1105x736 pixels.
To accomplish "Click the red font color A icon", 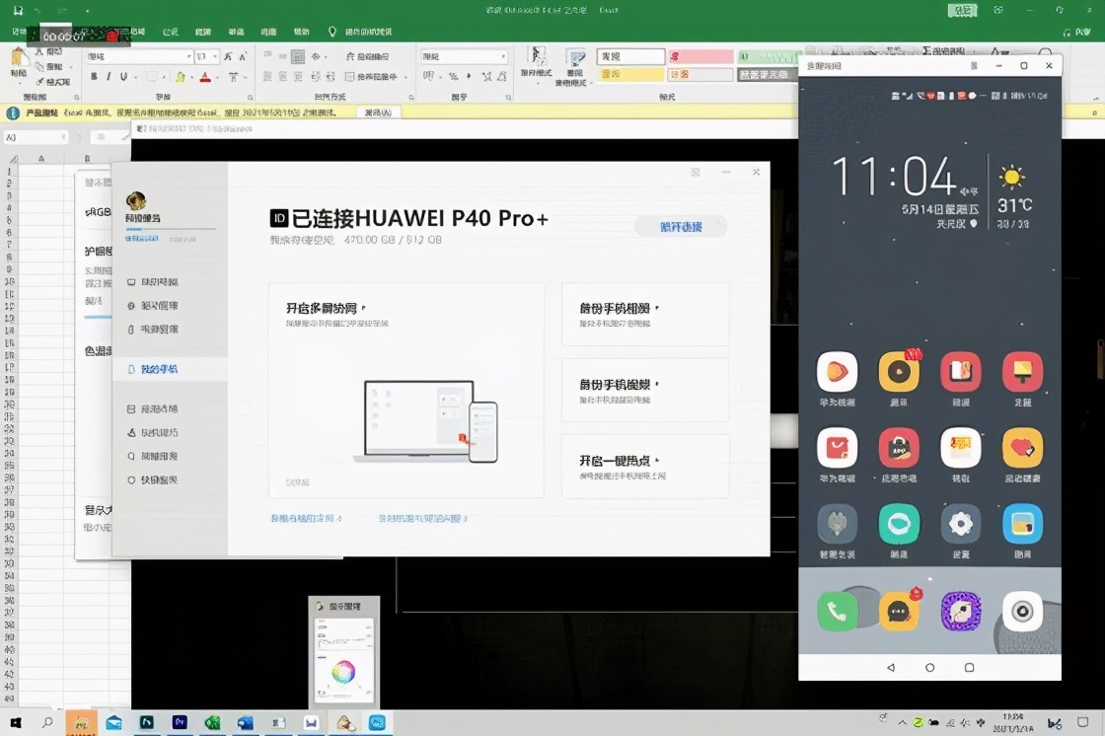I will point(205,77).
